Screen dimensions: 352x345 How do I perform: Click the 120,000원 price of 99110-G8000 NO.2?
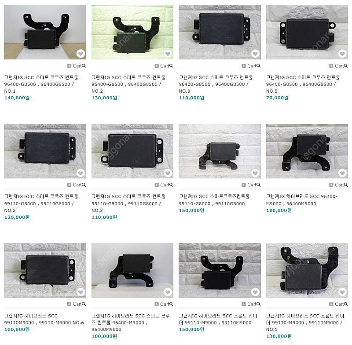pyautogui.click(x=17, y=217)
